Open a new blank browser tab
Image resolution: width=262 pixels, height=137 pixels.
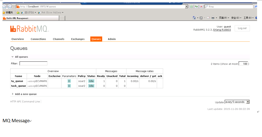coord(62,18)
